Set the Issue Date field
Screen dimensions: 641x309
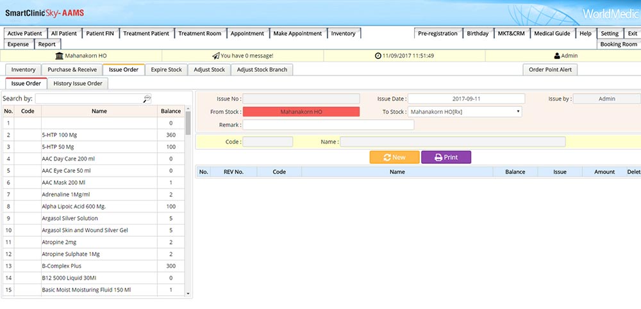click(x=466, y=99)
